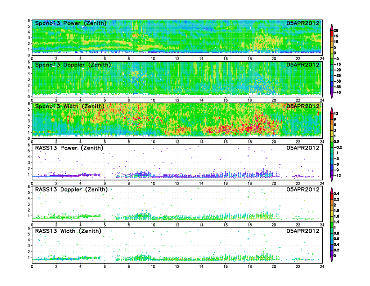Viewport: 370px width, 286px height.
Task: Click the 05APR2012 date in RASS13 Width panel
Action: [x=303, y=231]
